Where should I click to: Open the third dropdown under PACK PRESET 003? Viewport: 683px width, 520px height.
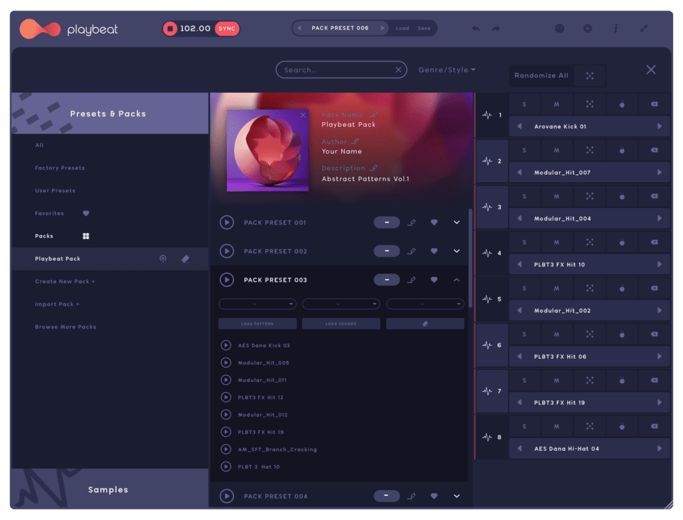[425, 304]
